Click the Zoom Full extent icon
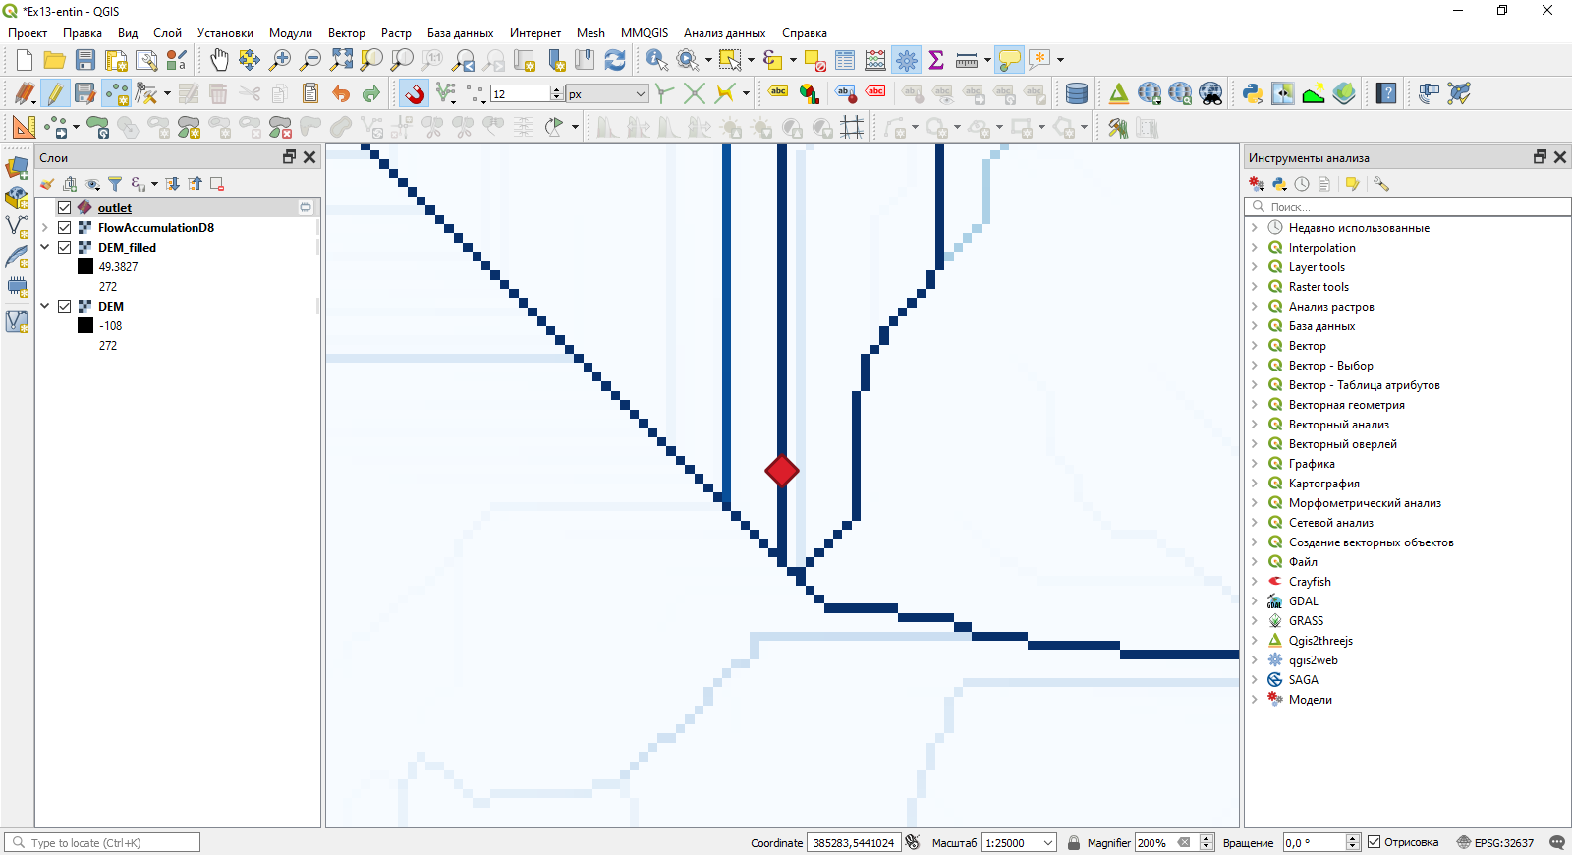Image resolution: width=1572 pixels, height=855 pixels. pyautogui.click(x=341, y=60)
